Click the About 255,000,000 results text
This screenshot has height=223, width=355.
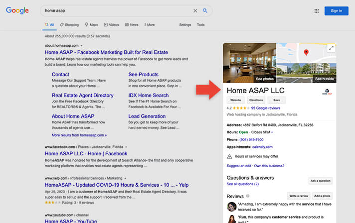tap(77, 36)
